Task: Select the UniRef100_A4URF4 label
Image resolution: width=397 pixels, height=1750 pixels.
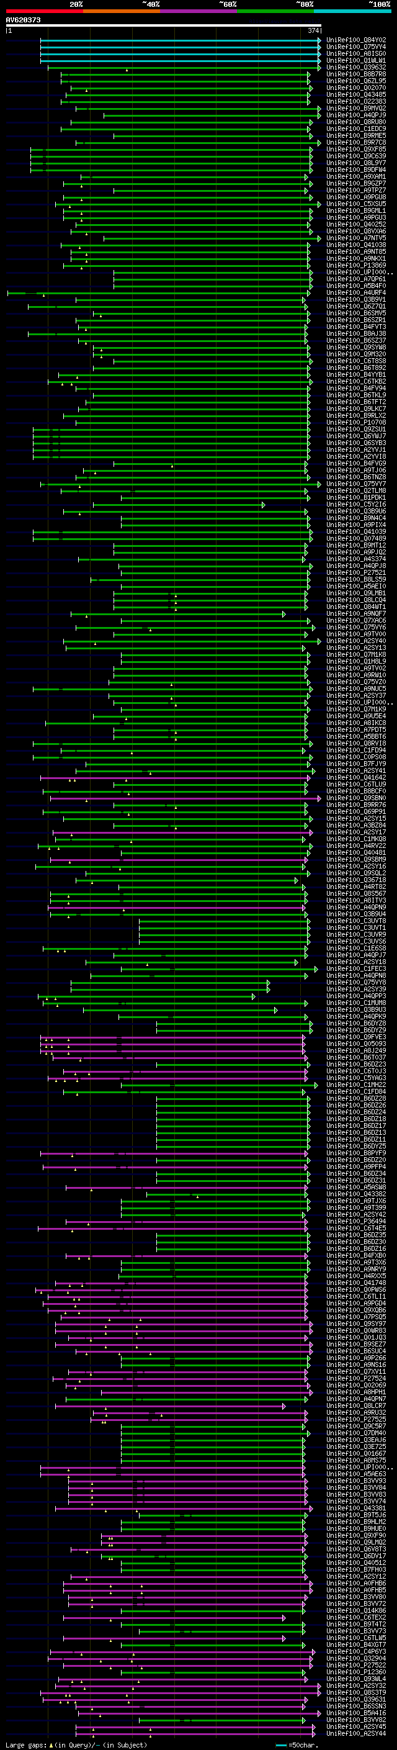Action: click(x=356, y=293)
